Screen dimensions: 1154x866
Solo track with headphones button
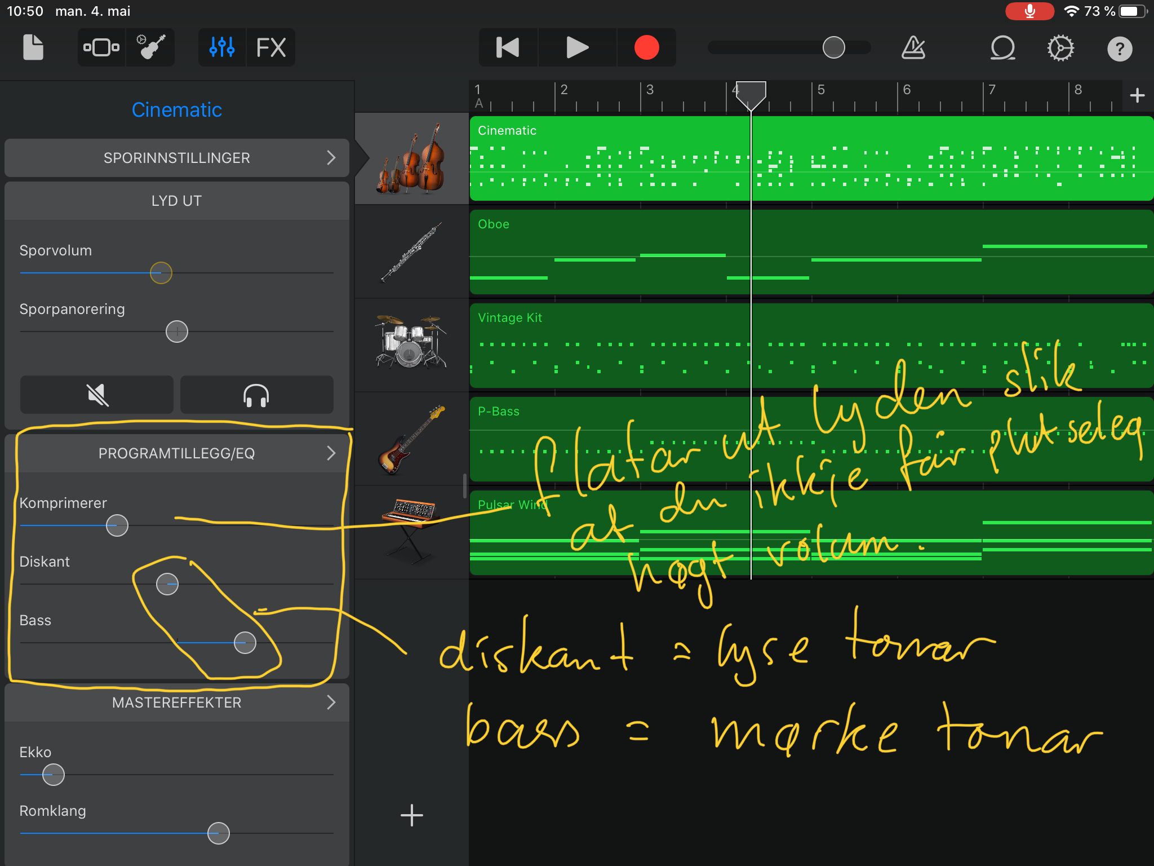pyautogui.click(x=256, y=395)
